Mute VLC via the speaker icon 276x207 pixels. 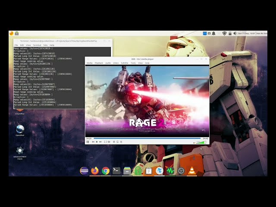pos(194,143)
